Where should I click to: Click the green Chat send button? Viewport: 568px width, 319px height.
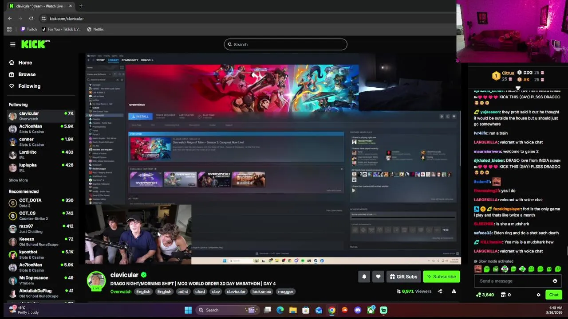tap(554, 295)
